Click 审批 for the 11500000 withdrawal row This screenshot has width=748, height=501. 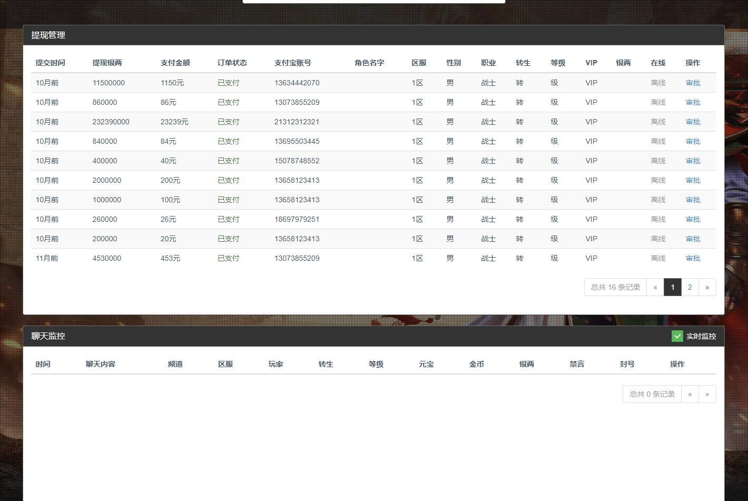coord(693,83)
